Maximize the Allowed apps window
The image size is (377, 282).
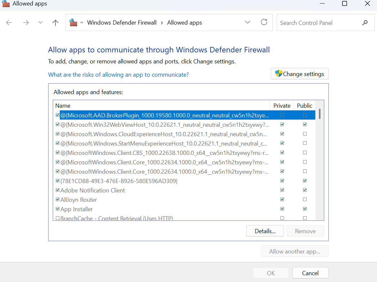(x=344, y=4)
